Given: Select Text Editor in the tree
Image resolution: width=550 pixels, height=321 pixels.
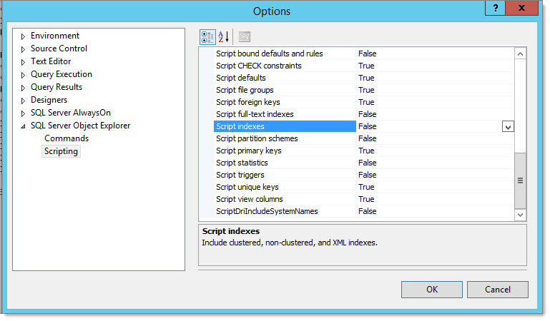Looking at the screenshot, I should pyautogui.click(x=51, y=61).
